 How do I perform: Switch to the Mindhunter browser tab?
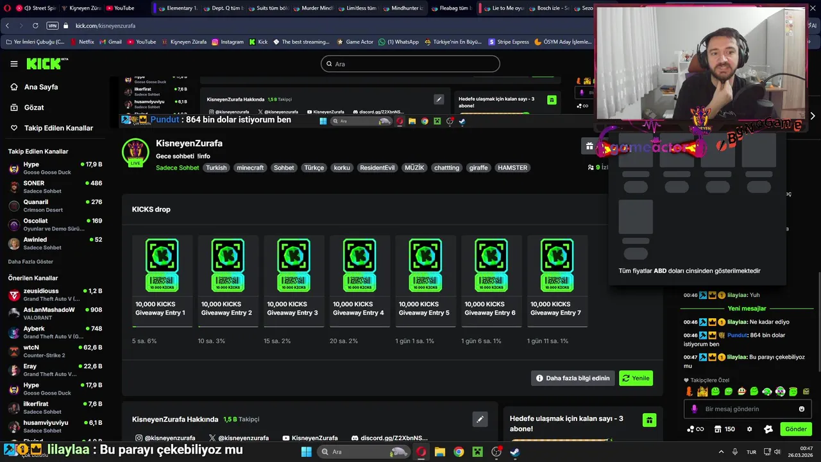(x=403, y=8)
